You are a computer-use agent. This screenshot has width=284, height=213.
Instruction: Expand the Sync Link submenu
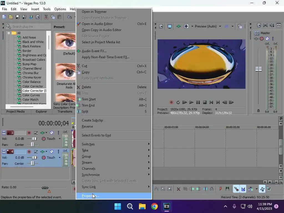(x=114, y=187)
